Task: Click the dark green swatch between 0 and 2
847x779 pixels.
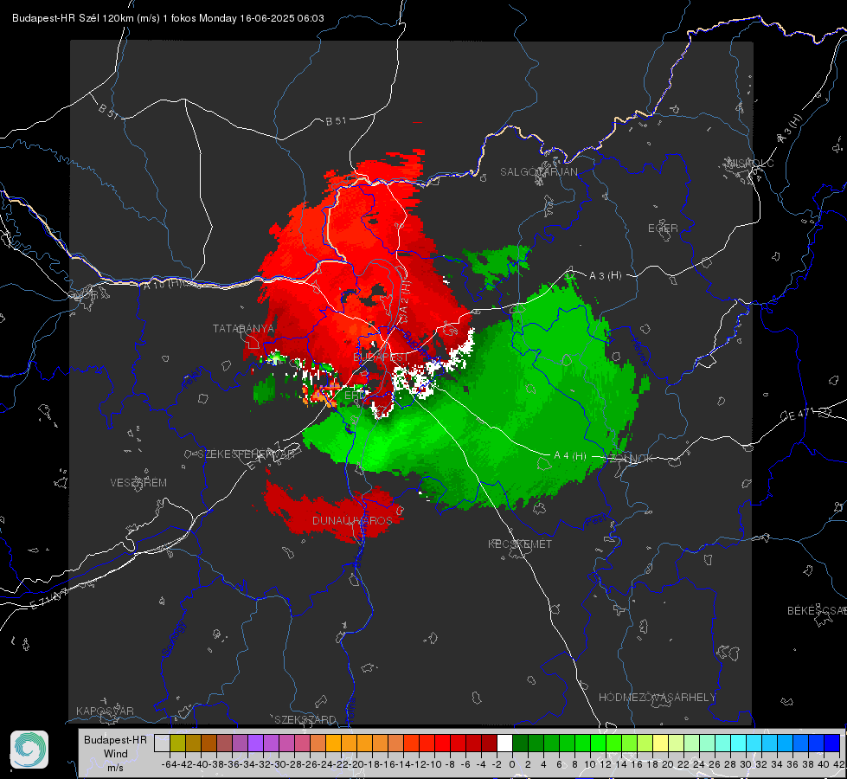Action: [x=520, y=743]
